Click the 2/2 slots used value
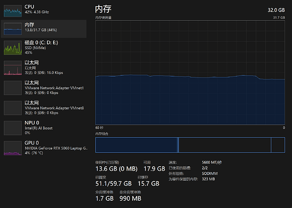The width and height of the screenshot is (292, 208). click(x=204, y=168)
